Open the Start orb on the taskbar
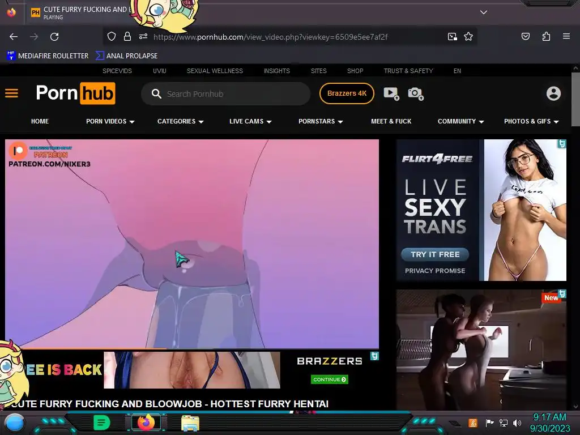Image resolution: width=580 pixels, height=435 pixels. (x=14, y=423)
